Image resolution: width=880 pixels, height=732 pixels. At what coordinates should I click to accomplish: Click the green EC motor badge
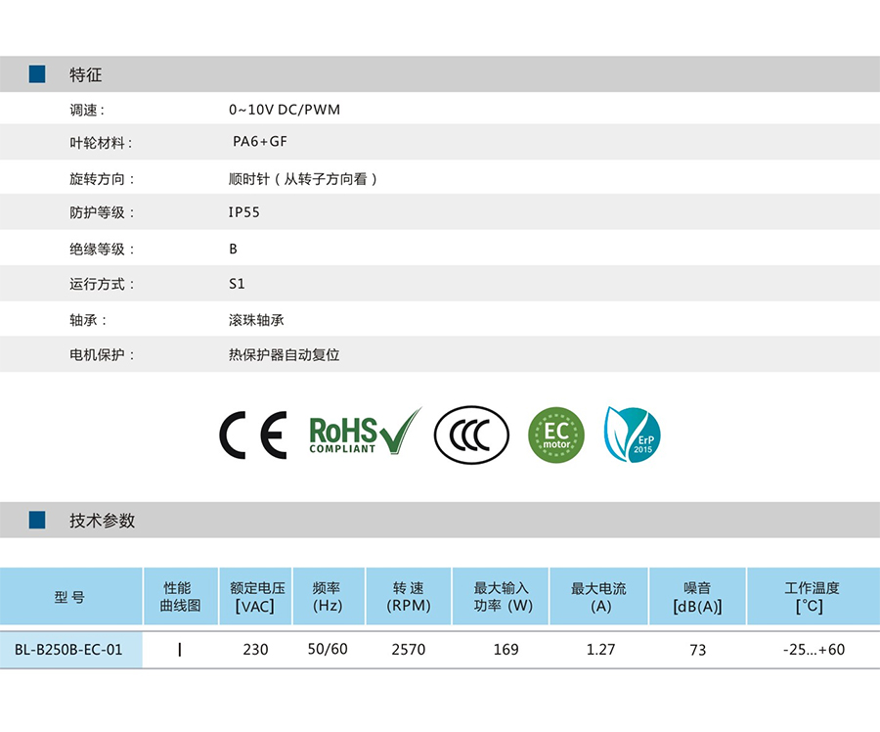(x=555, y=435)
